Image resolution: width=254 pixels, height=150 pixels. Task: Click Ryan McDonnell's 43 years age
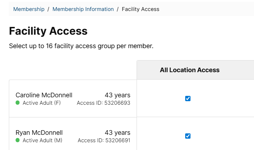coord(118,133)
